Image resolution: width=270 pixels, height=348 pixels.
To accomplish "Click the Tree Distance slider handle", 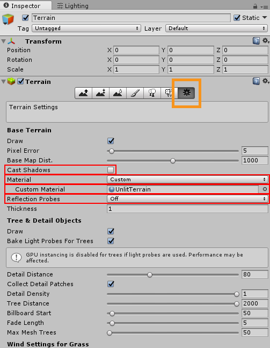I will click(x=237, y=304).
